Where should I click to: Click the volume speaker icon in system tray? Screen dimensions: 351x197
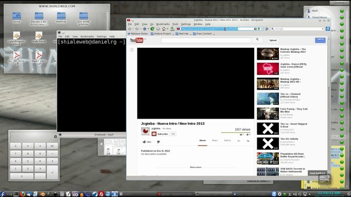click(x=295, y=194)
